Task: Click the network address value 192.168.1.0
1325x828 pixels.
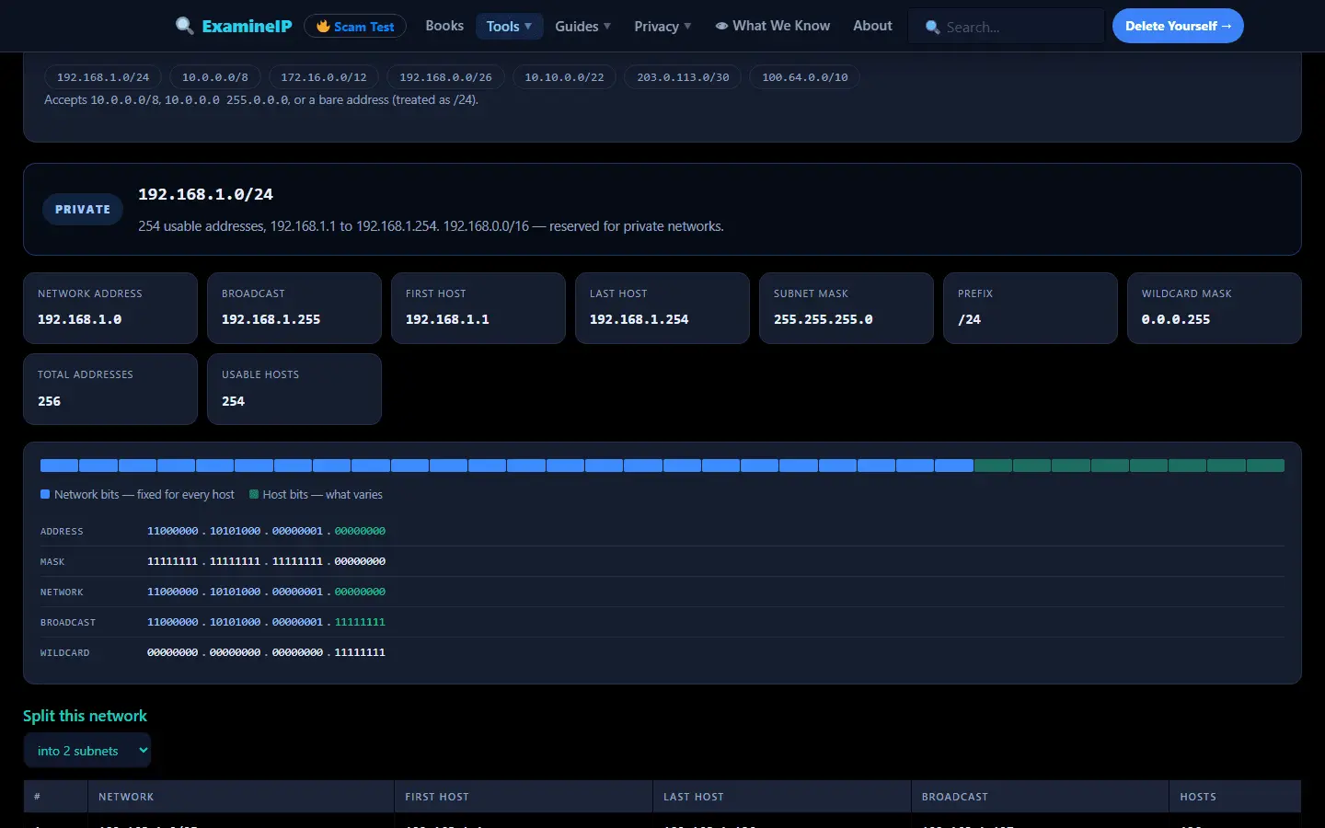Action: click(x=79, y=319)
